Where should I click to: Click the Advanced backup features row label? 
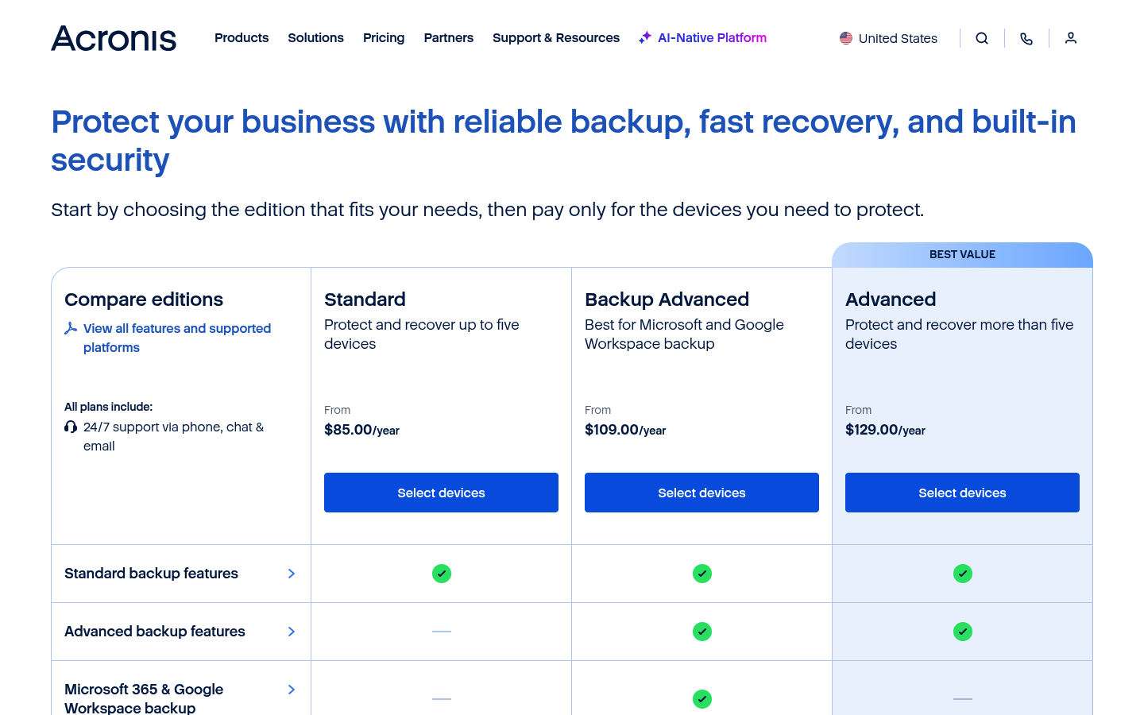[155, 632]
